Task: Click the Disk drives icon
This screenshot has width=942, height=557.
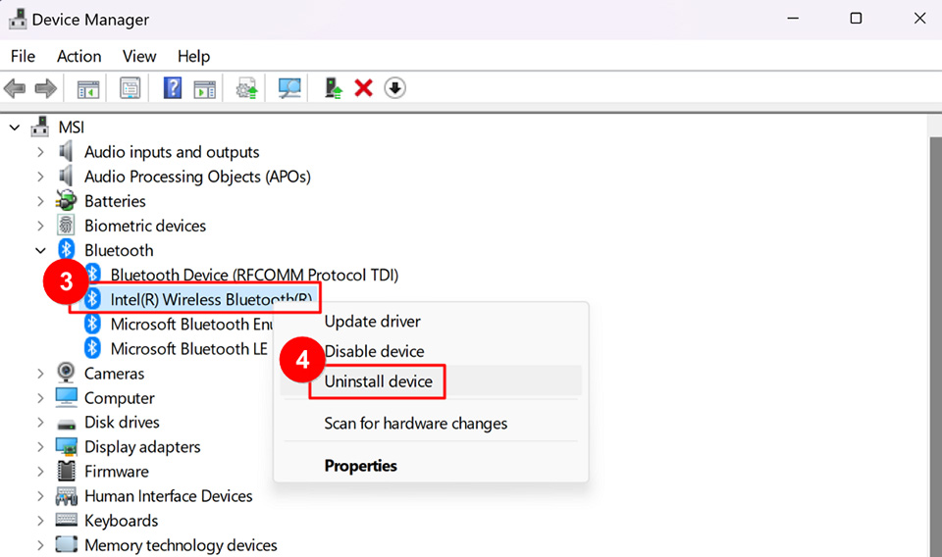Action: (66, 424)
